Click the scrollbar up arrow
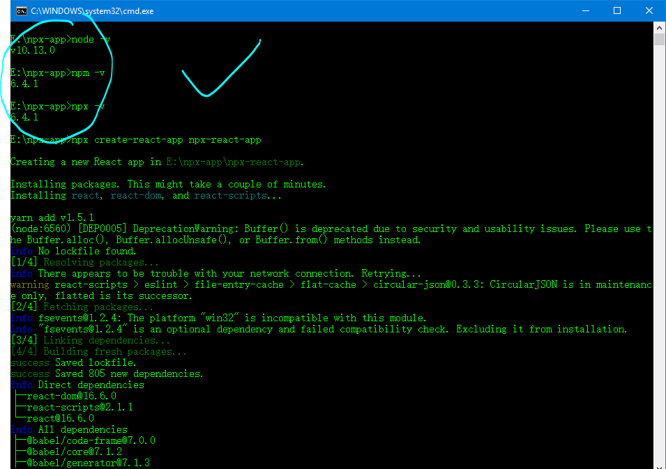 pyautogui.click(x=658, y=27)
